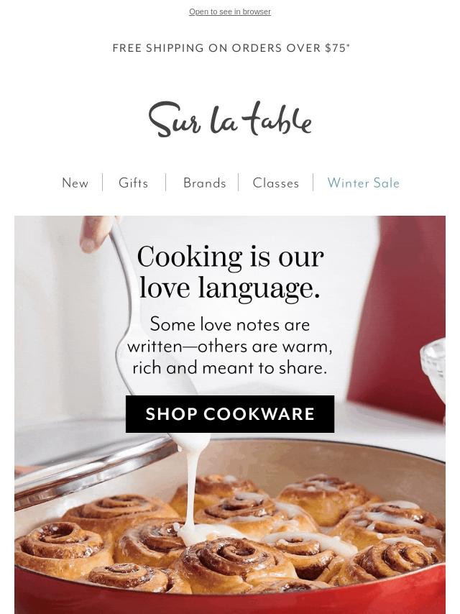Open the Brands navigation link

coord(205,183)
